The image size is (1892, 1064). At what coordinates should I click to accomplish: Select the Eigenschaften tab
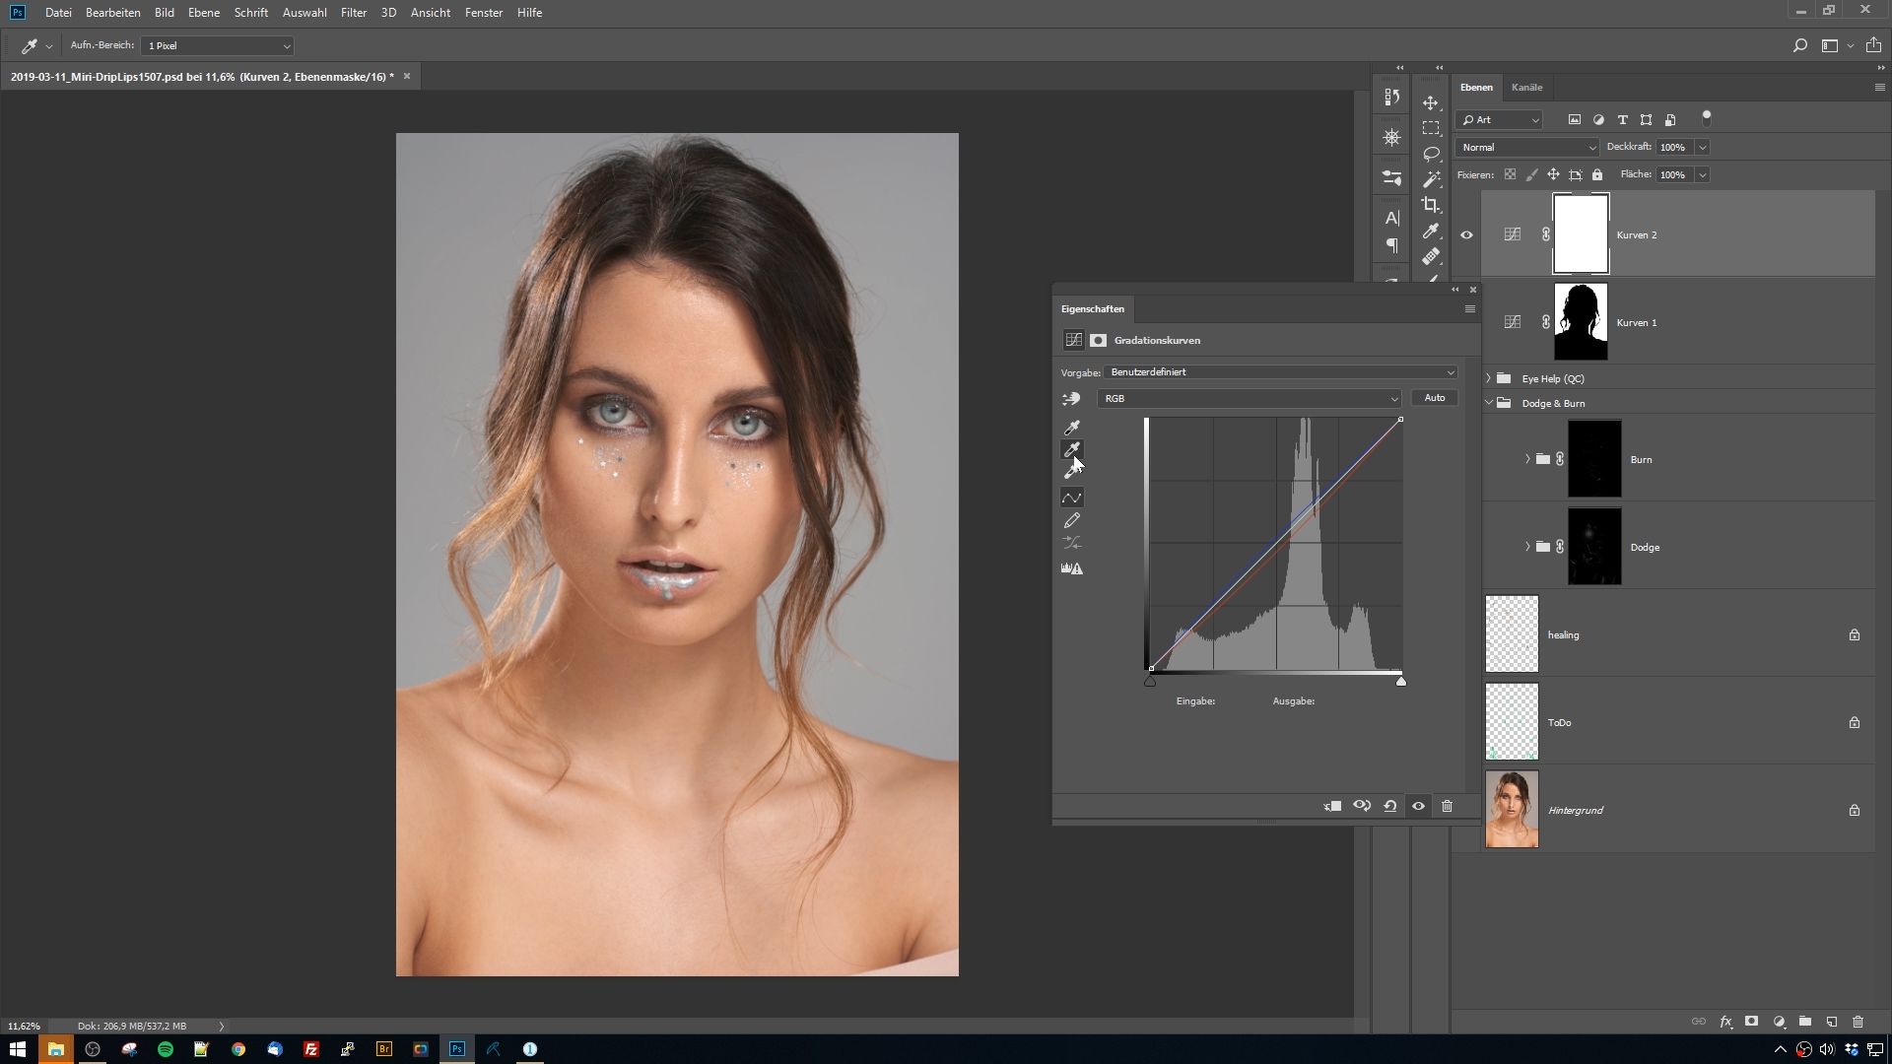1092,308
